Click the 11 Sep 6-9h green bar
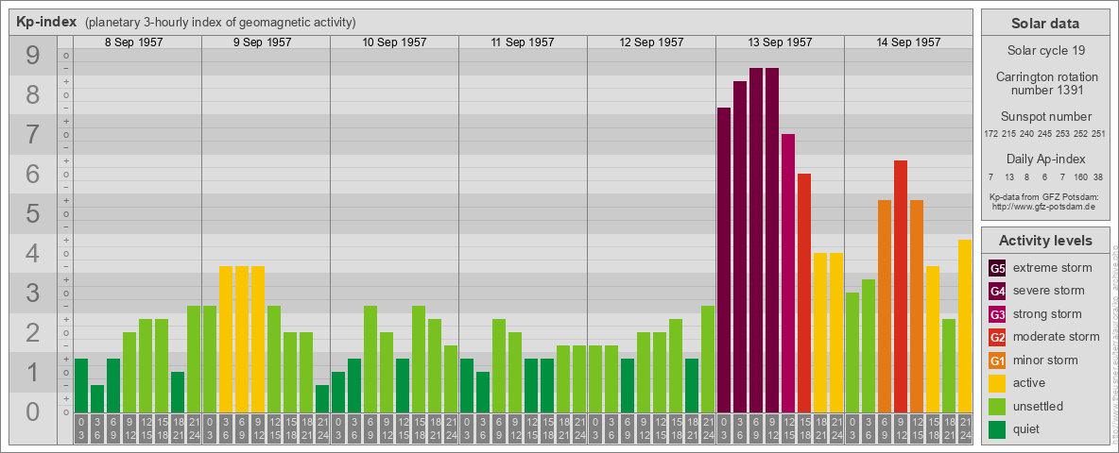 499,365
